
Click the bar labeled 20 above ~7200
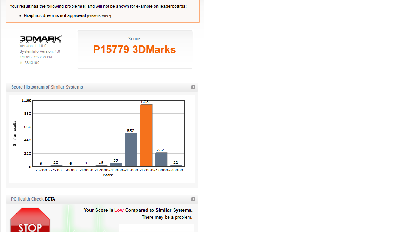56,166
